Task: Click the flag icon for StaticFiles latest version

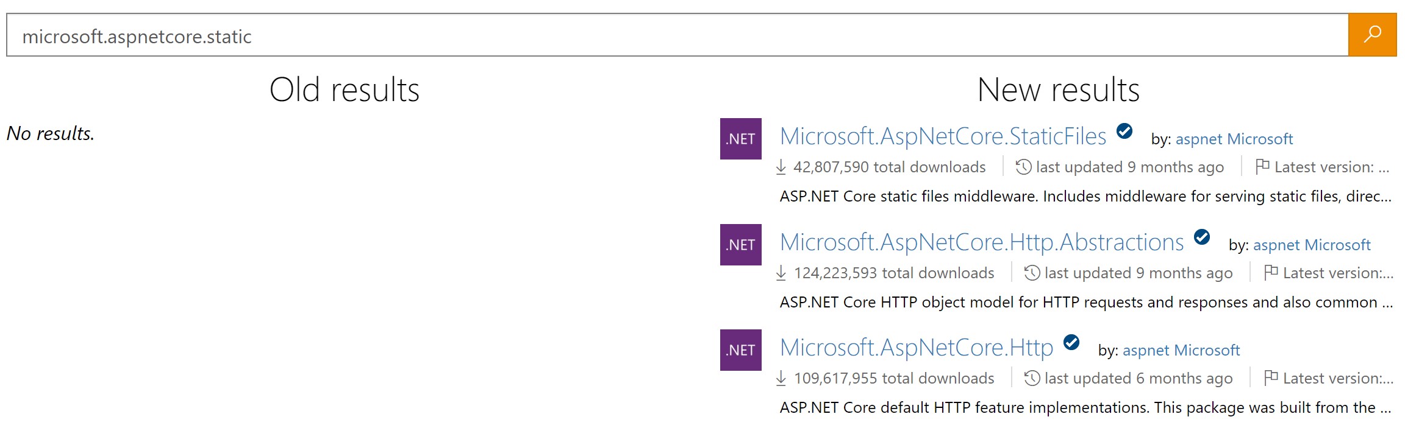Action: tap(1262, 167)
